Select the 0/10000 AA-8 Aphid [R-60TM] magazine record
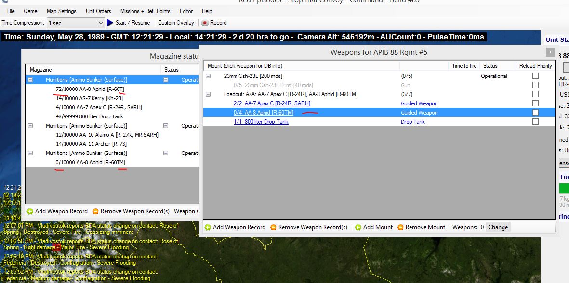This screenshot has height=283, width=569. (91, 162)
